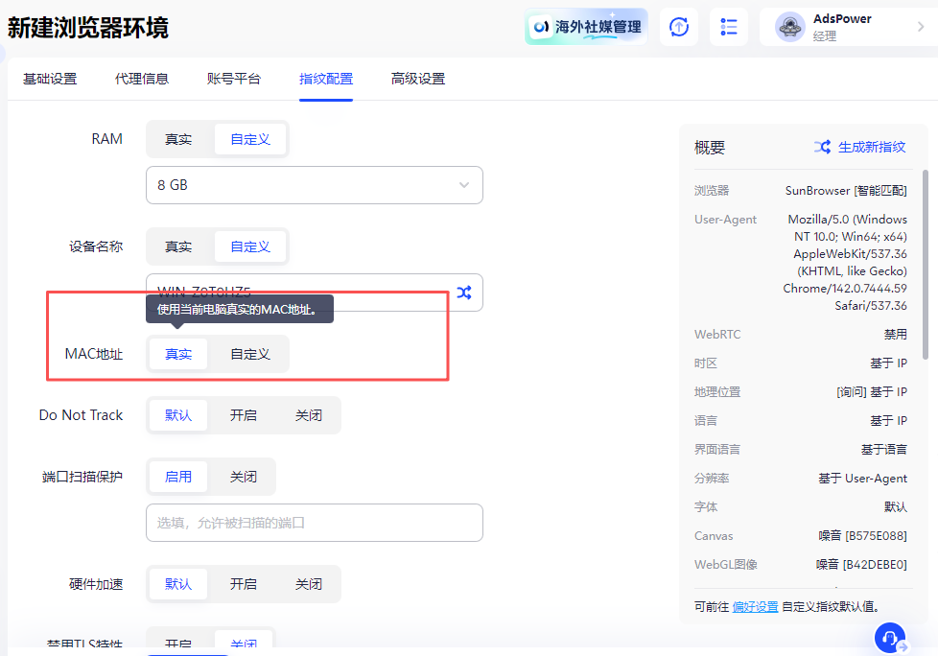Image resolution: width=938 pixels, height=656 pixels.
Task: Enable Do Not Track by selecting 开启
Action: [x=243, y=414]
